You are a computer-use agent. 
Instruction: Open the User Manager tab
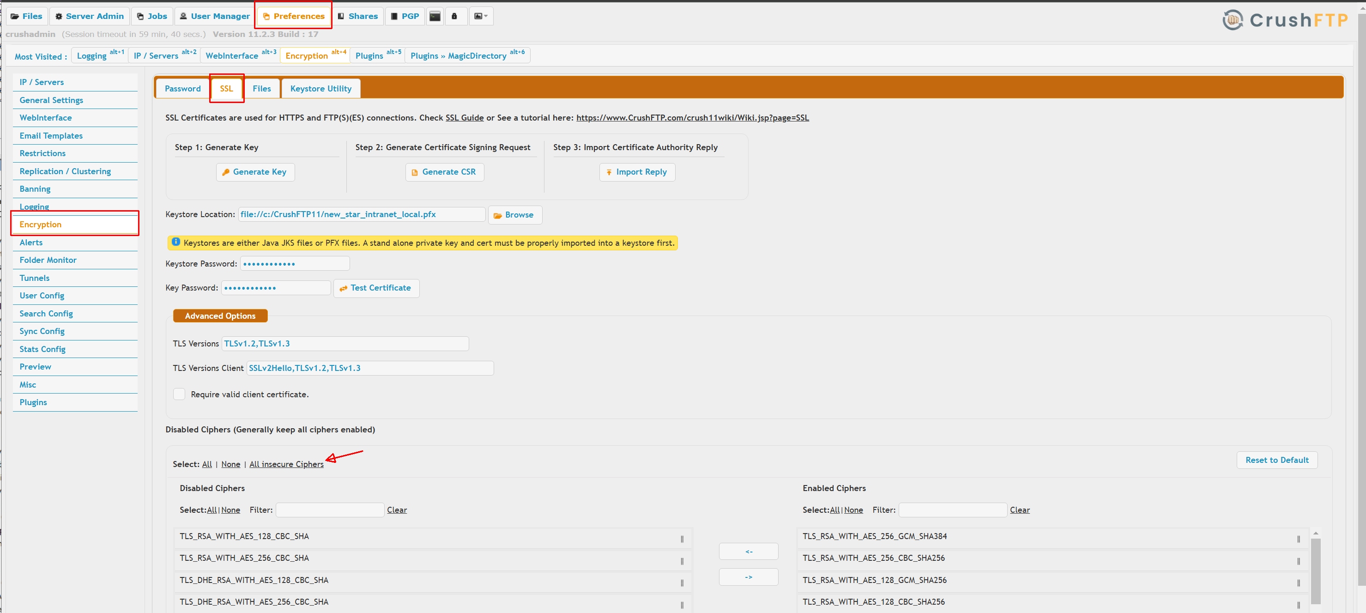pos(215,16)
